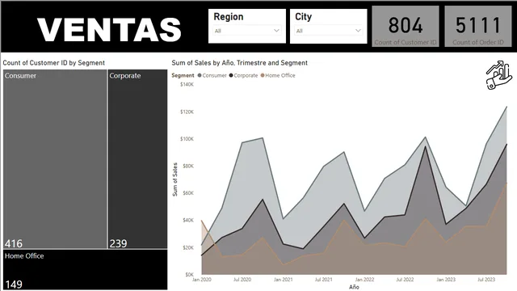Click the Home Office treemap tile
The width and height of the screenshot is (517, 291).
[x=86, y=269]
